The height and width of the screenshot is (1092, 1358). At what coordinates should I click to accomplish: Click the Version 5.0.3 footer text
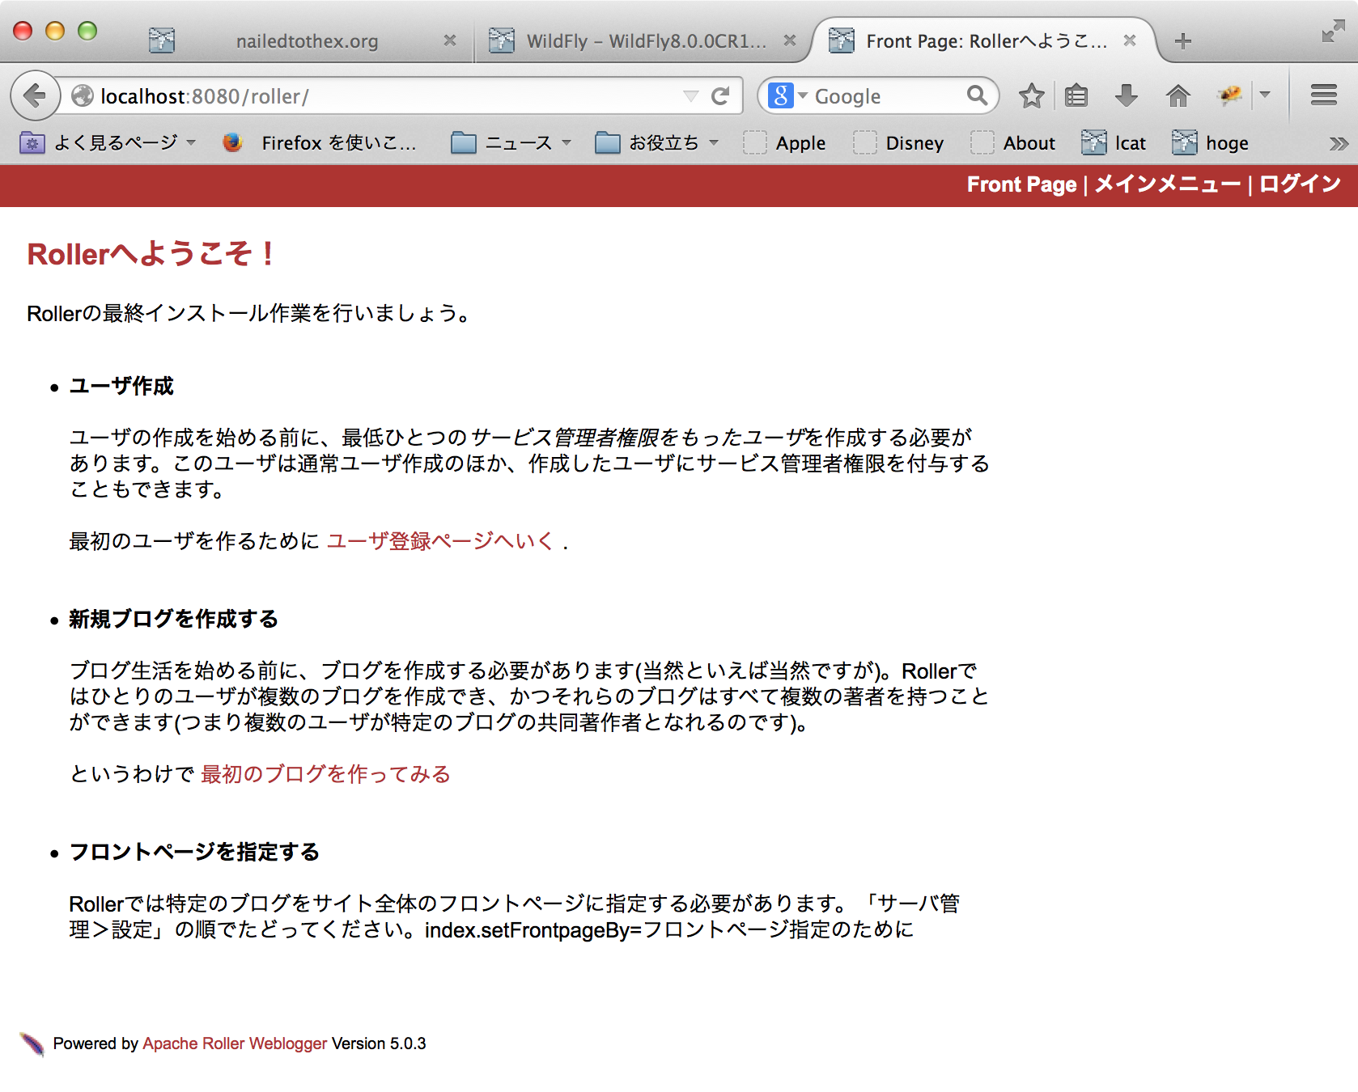tap(379, 1043)
